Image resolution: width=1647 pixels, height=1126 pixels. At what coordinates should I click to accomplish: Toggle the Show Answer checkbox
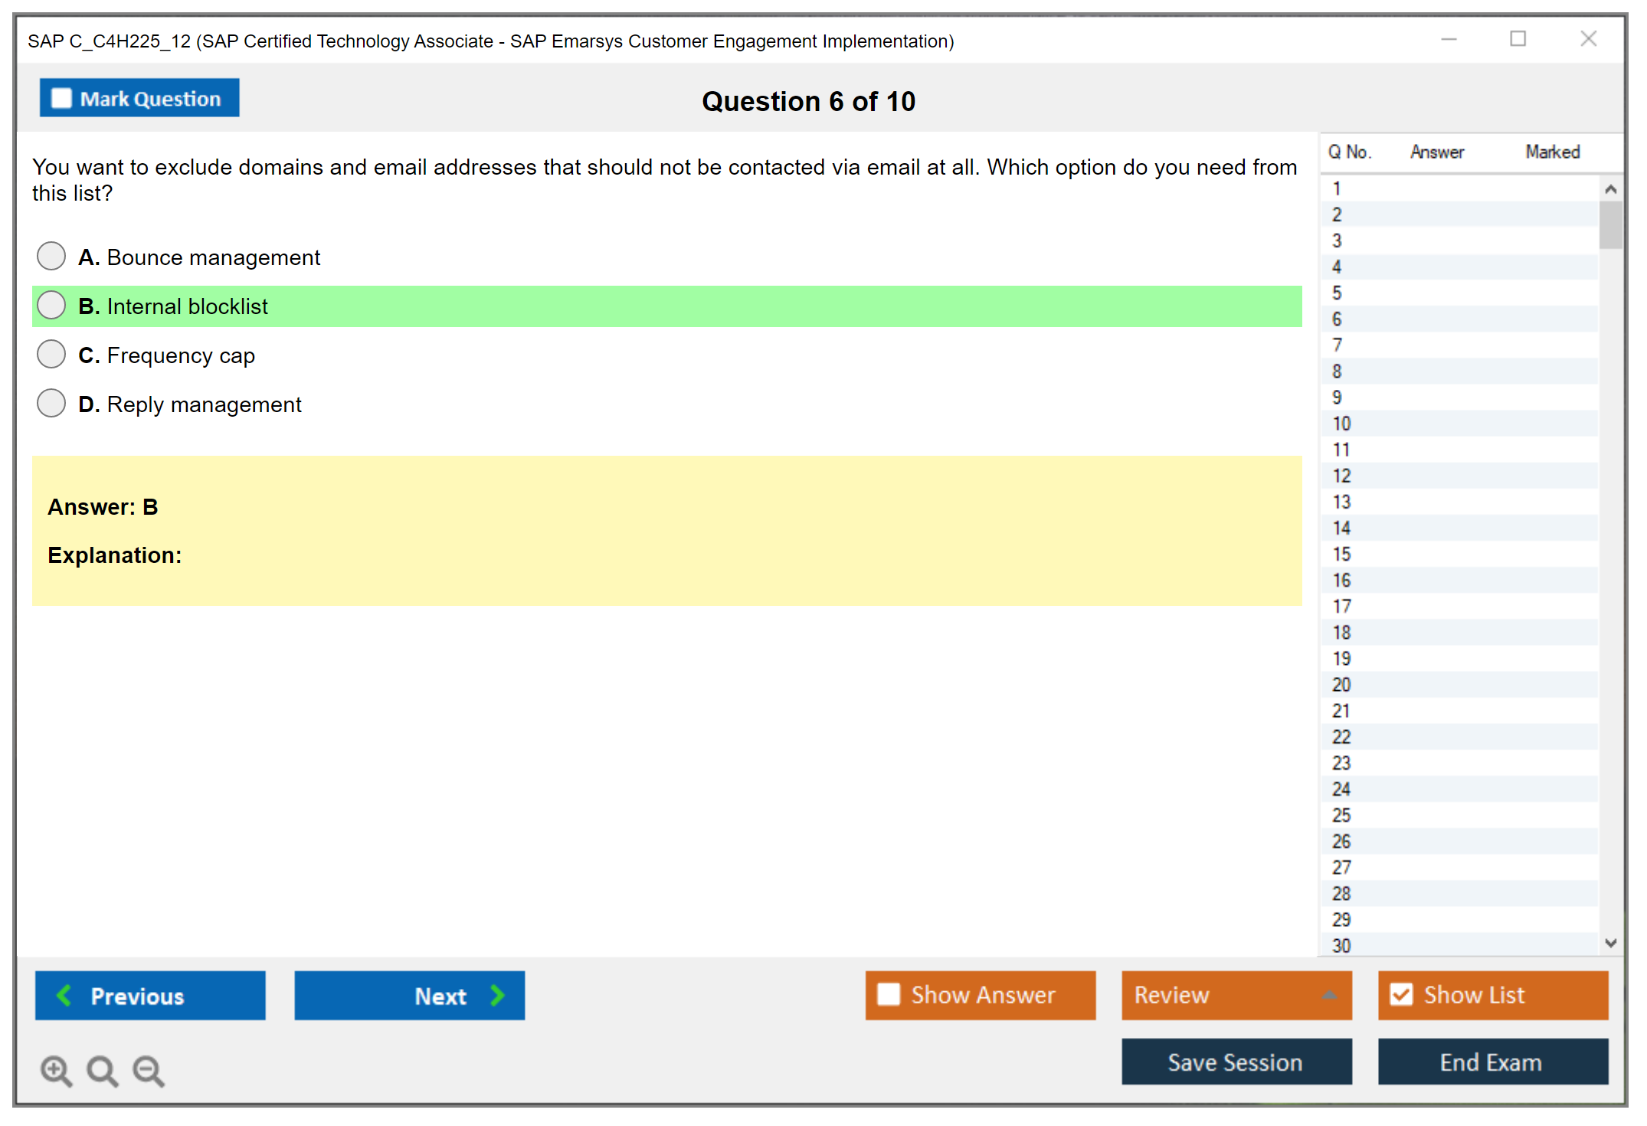889,994
